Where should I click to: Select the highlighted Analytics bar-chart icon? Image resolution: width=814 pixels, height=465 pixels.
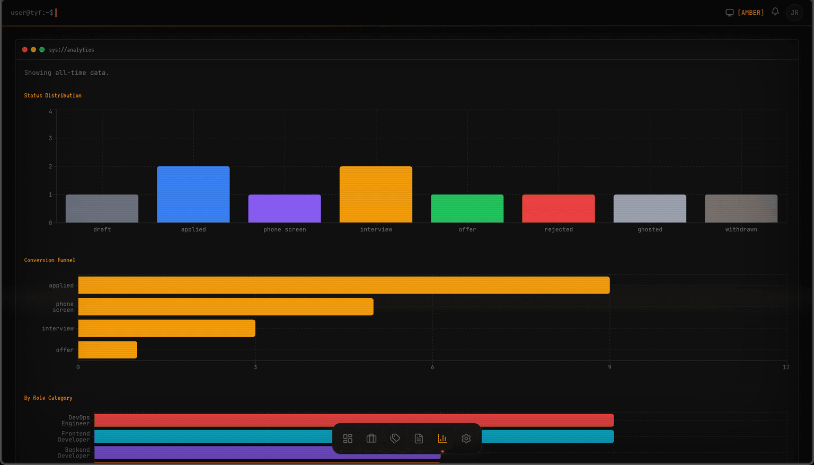443,439
